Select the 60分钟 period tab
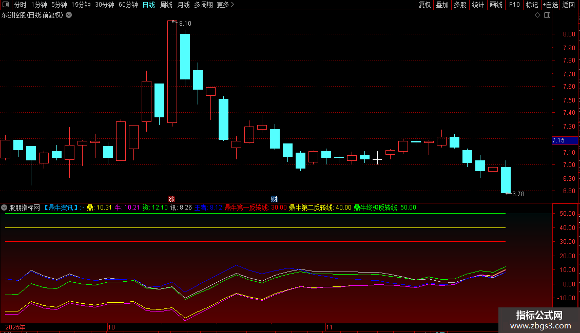Screen dimensions: 580x333 click(128, 5)
